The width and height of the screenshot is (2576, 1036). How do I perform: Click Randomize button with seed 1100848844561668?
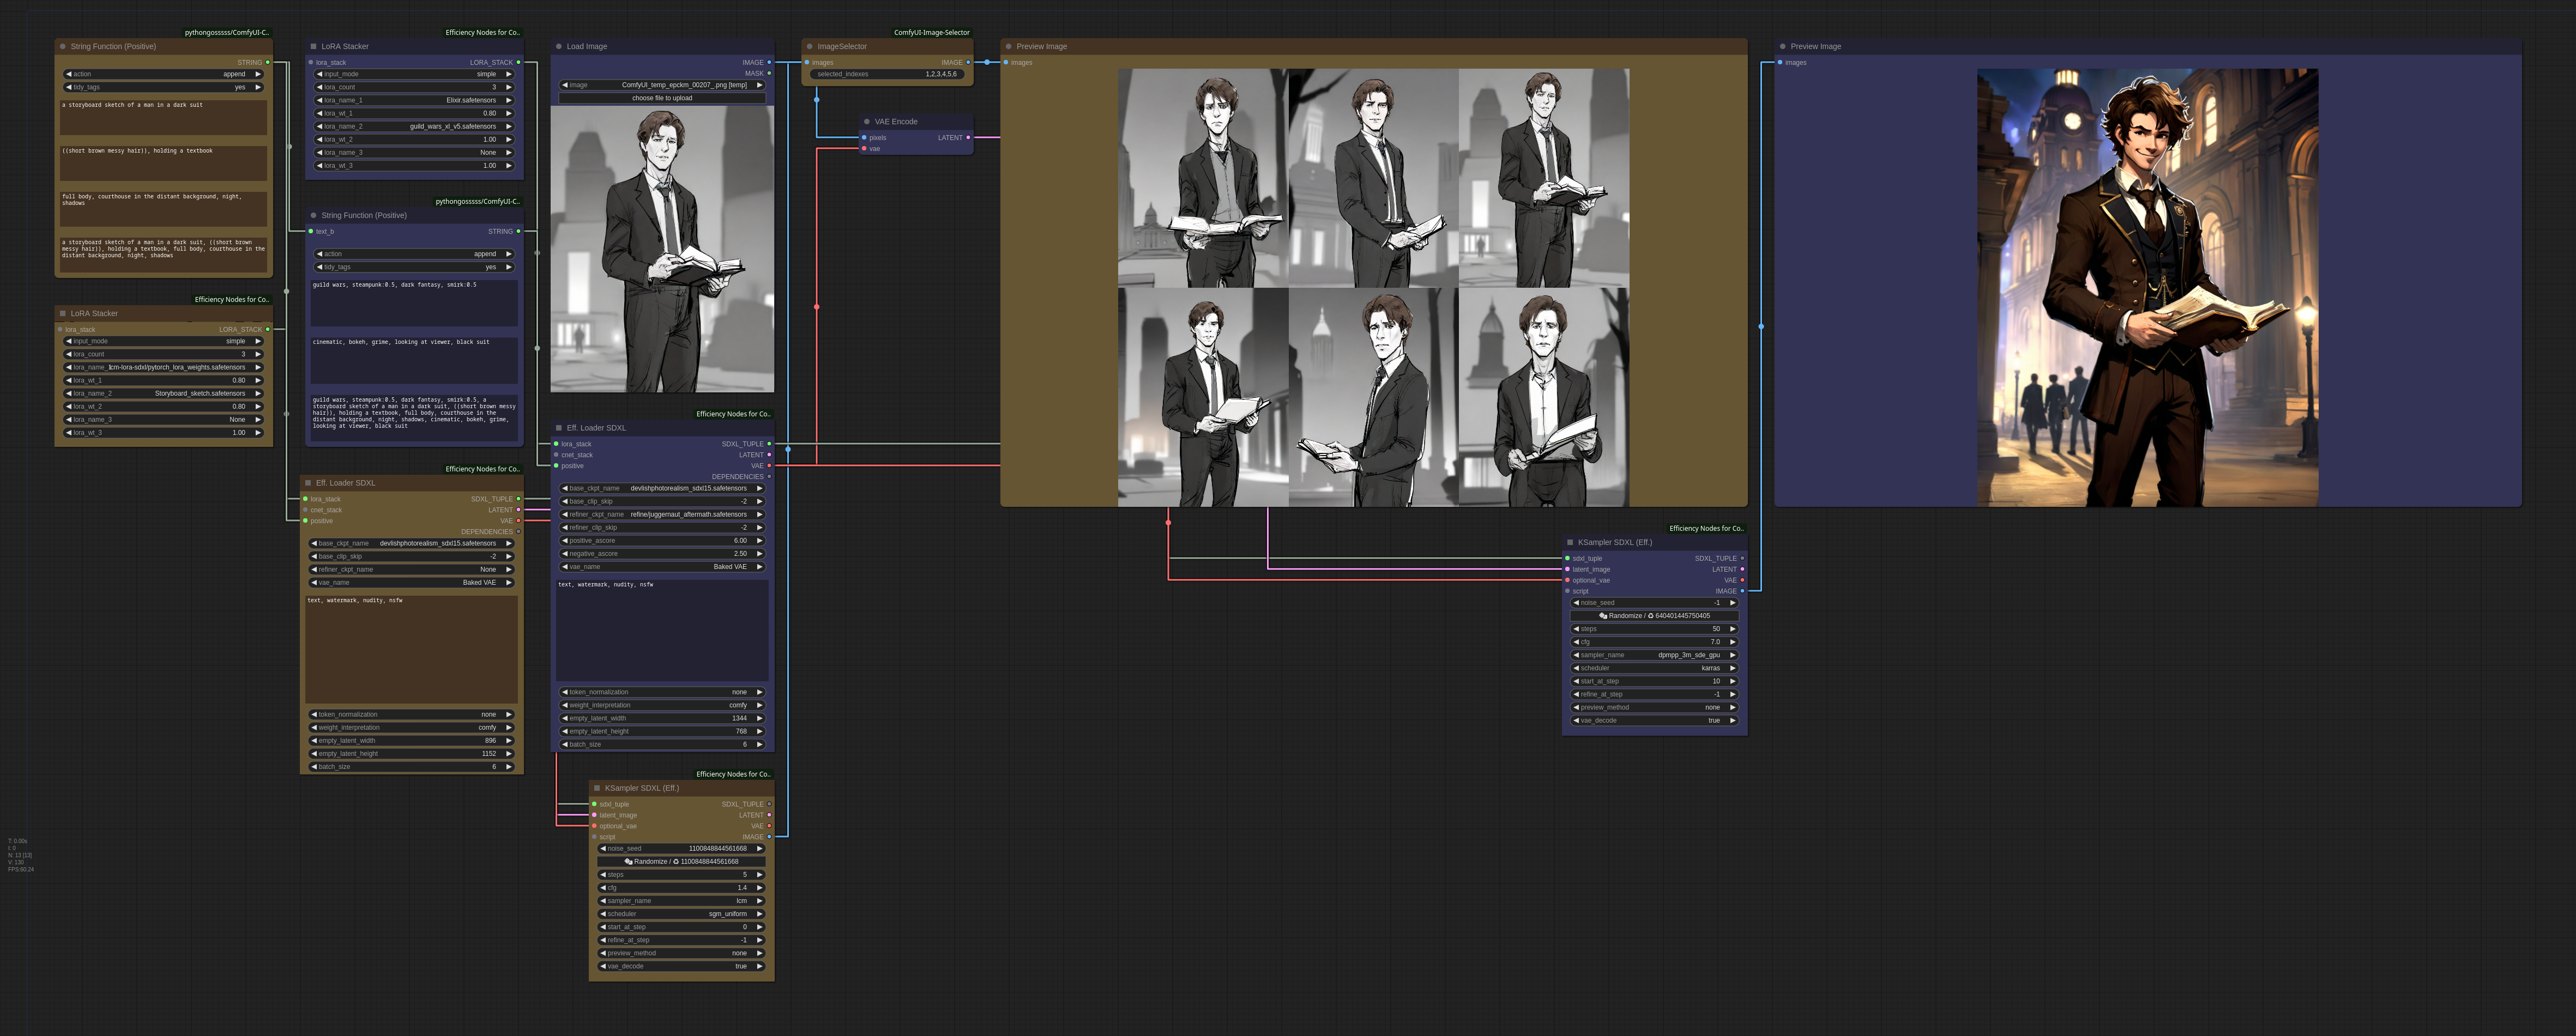[x=681, y=862]
